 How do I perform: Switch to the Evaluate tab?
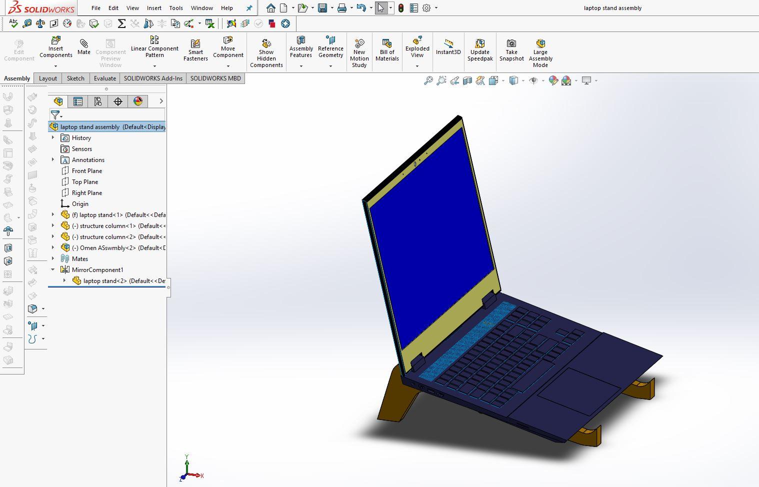[104, 78]
